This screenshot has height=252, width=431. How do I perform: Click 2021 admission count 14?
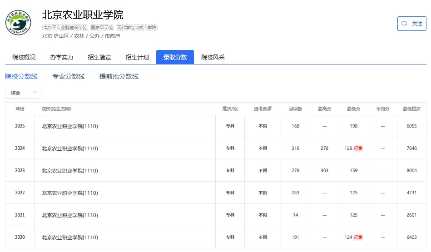point(296,215)
